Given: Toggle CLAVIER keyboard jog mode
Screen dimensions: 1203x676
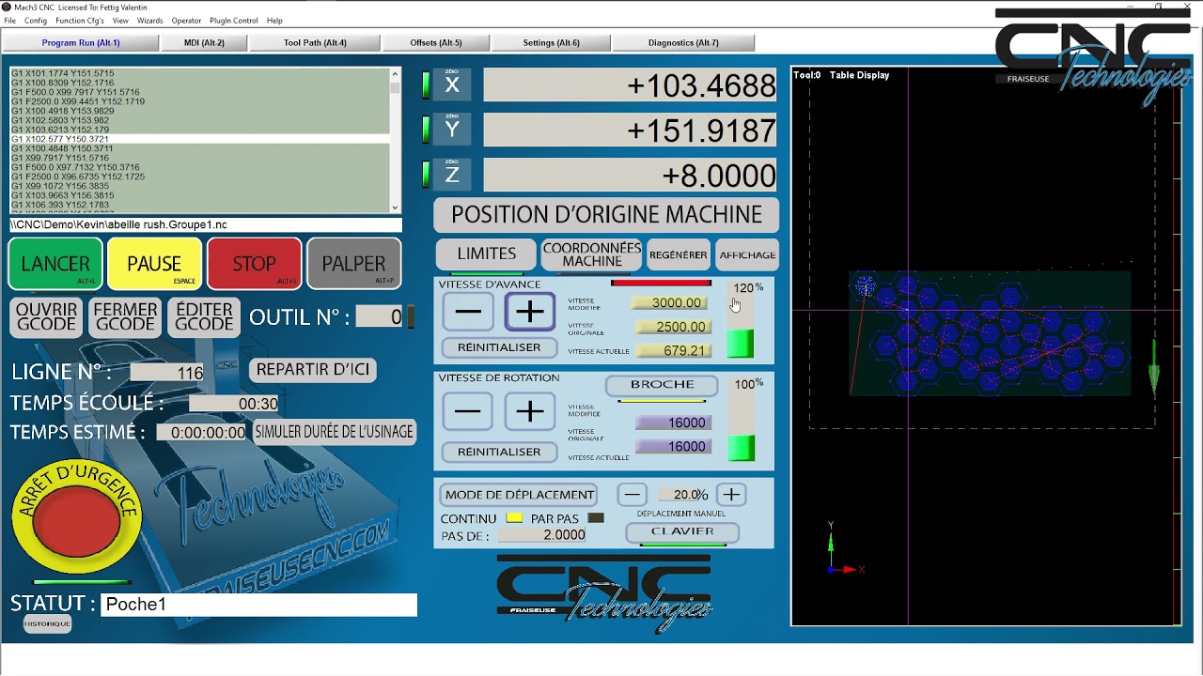Looking at the screenshot, I should point(682,531).
